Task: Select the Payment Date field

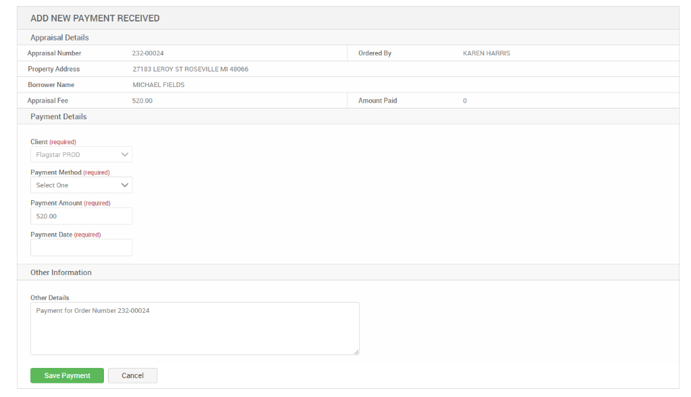Action: pos(81,247)
